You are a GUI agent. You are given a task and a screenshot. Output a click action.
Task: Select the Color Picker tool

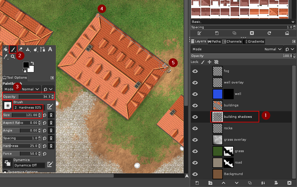tap(5, 56)
